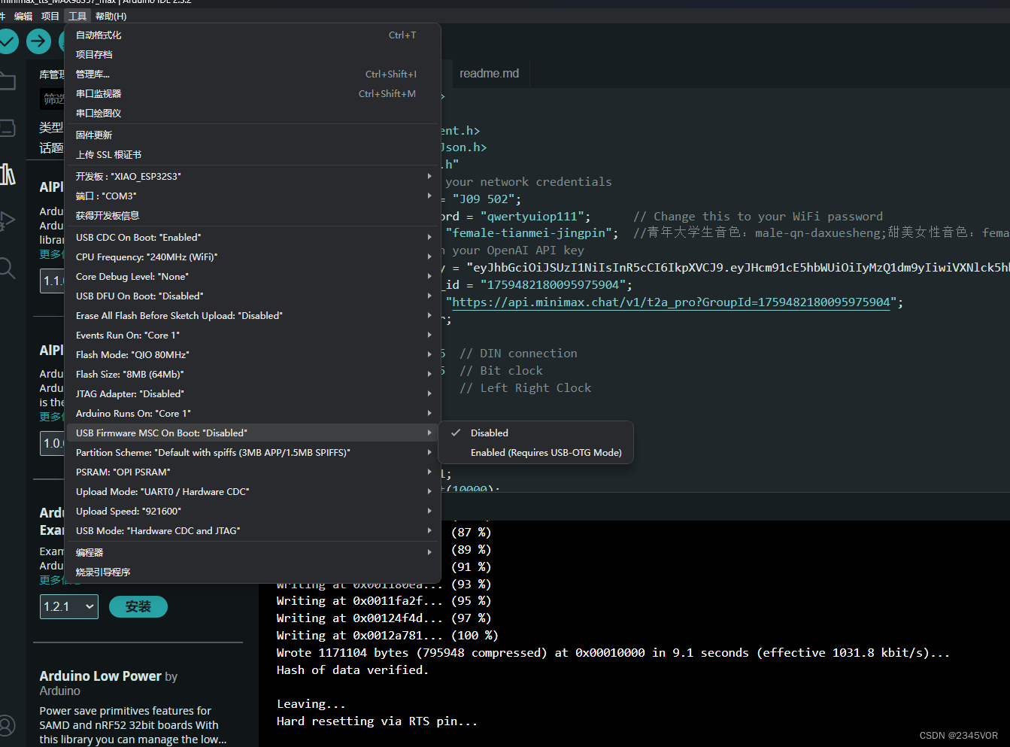Open the user account icon in the sidebar
Viewport: 1010px width, 747px height.
[7, 725]
